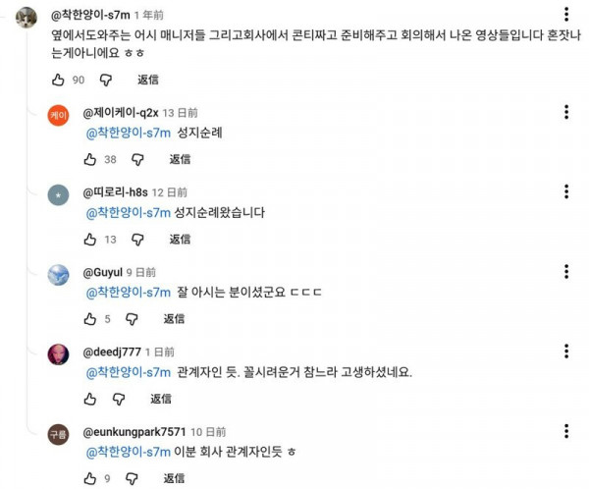Reply to deedj777's comment
This screenshot has height=489, width=589.
[x=161, y=399]
